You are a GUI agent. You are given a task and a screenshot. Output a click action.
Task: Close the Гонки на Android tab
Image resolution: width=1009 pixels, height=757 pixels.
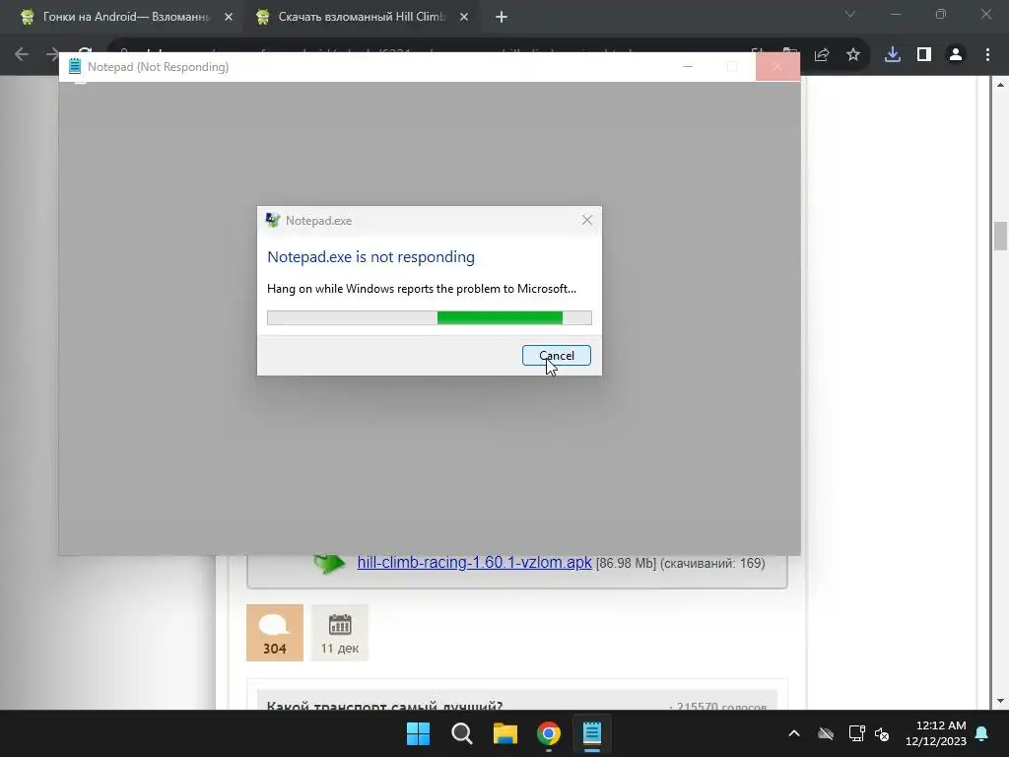coord(229,17)
